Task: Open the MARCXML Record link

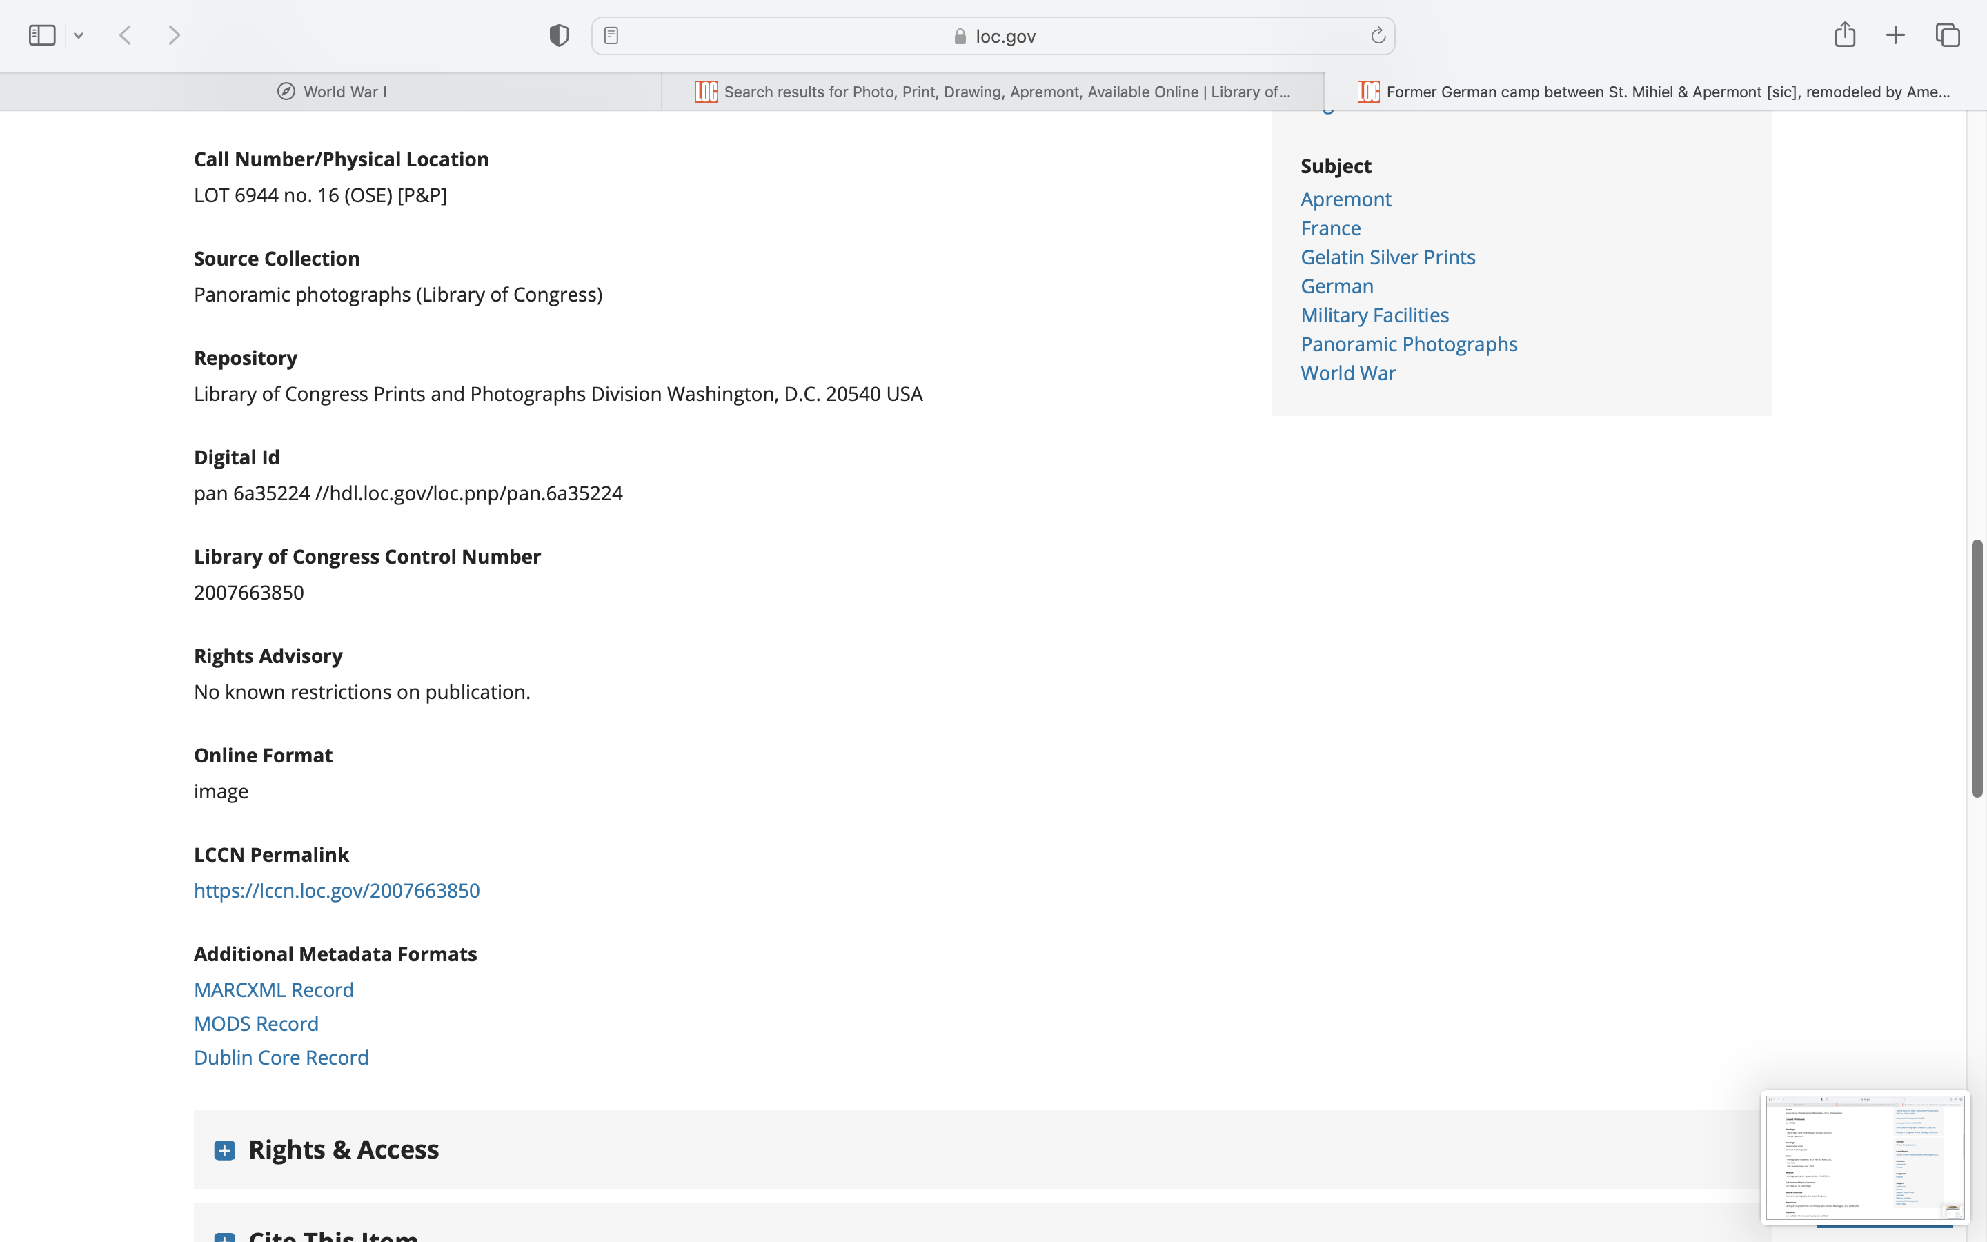Action: (x=273, y=990)
